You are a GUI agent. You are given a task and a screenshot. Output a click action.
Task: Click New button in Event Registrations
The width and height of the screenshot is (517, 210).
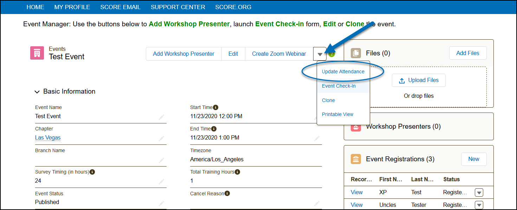pyautogui.click(x=473, y=159)
